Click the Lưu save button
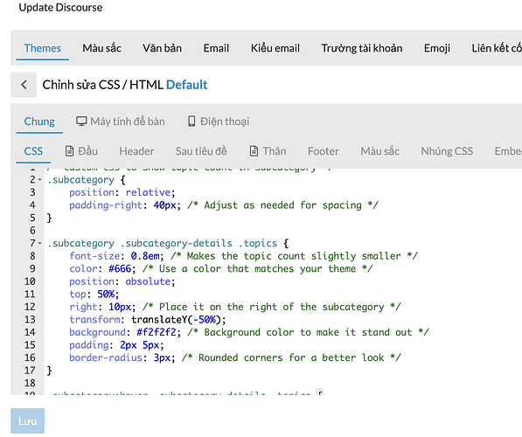Viewport: 522px width, 437px height. pyautogui.click(x=27, y=421)
